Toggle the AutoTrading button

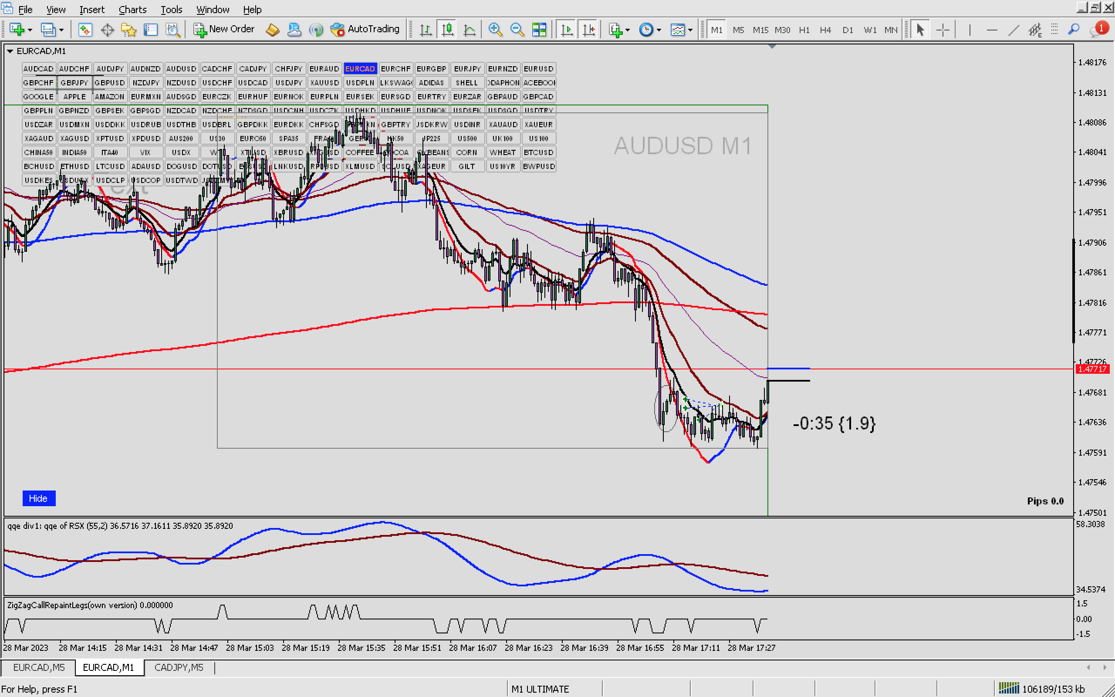pyautogui.click(x=365, y=30)
